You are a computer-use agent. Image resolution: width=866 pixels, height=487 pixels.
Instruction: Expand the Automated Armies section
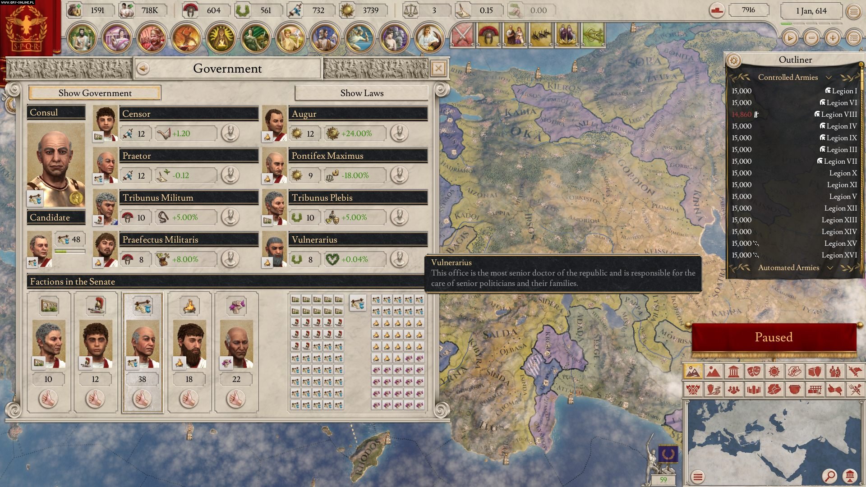[x=829, y=268]
